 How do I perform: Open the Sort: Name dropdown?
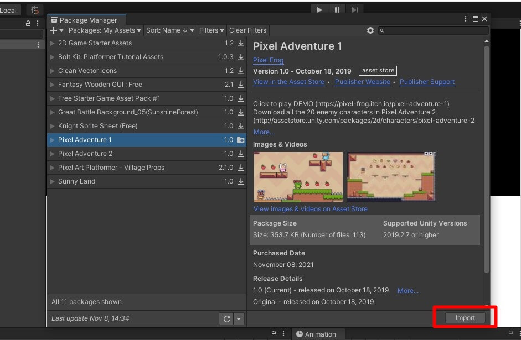click(x=170, y=30)
